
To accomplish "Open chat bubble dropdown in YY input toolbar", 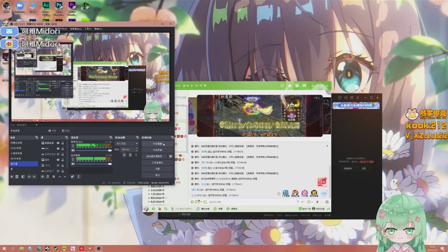I will click(x=310, y=202).
